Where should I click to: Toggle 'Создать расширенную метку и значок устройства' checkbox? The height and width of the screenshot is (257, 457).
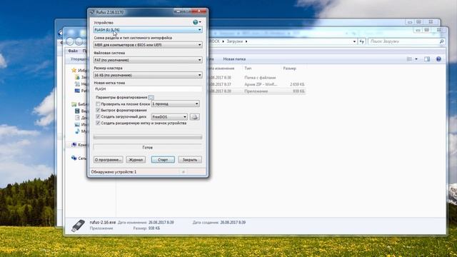98,123
